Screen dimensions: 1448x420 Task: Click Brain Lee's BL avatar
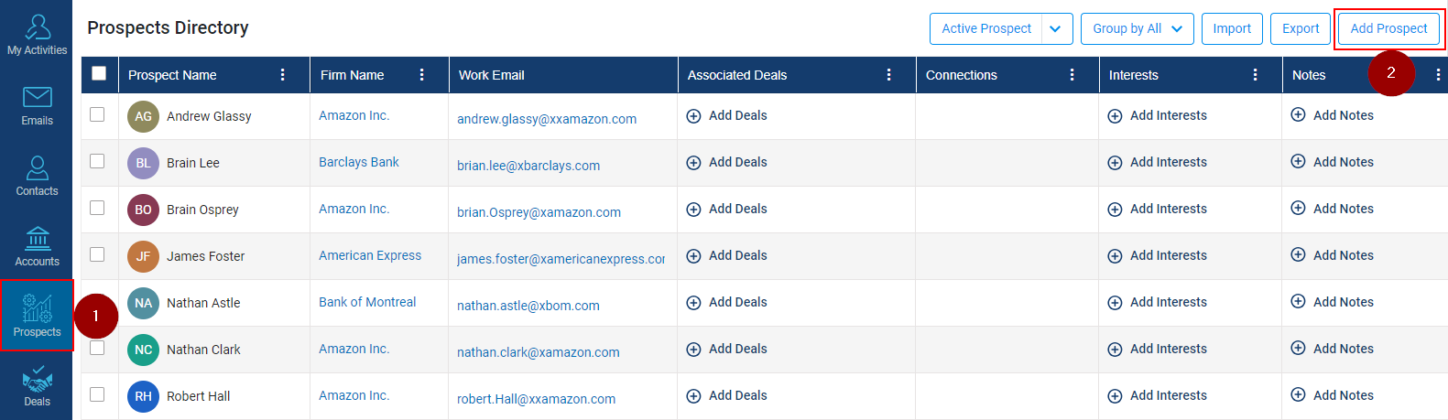(x=143, y=163)
